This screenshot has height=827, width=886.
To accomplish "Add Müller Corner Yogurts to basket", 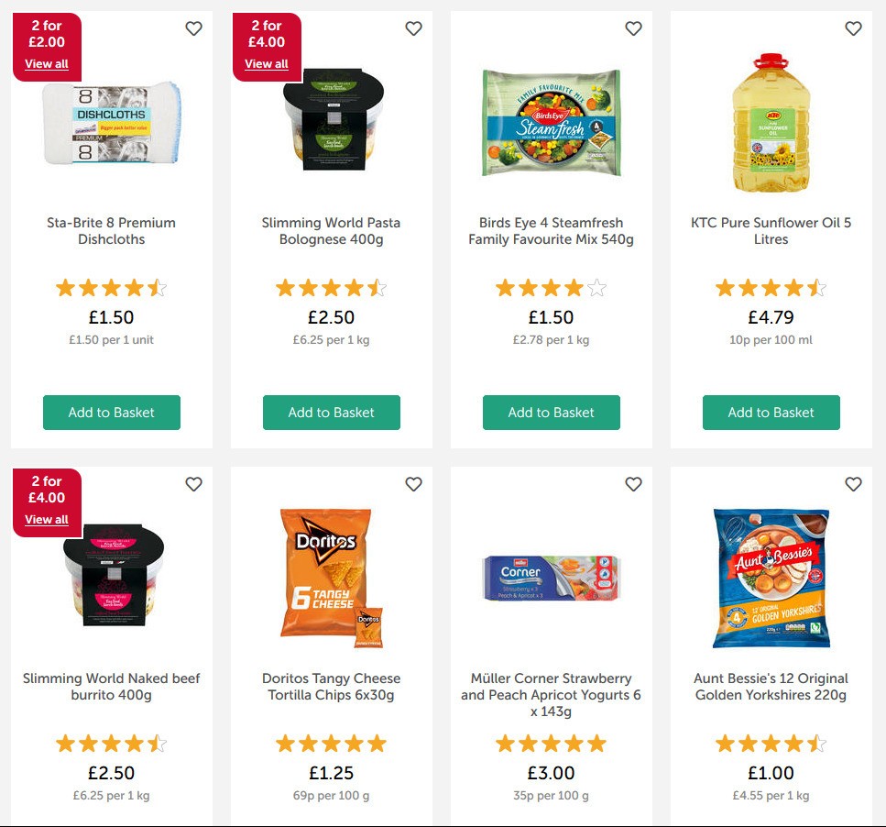I will [551, 822].
